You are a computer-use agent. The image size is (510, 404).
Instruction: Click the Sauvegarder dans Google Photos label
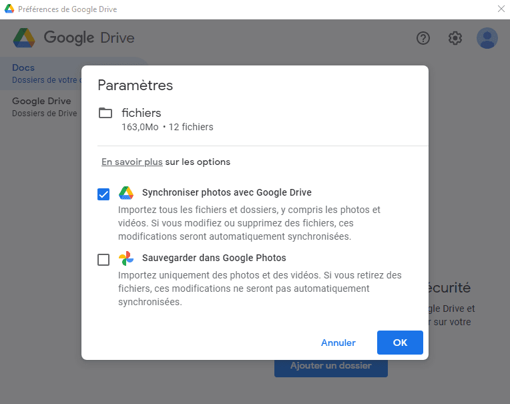pyautogui.click(x=214, y=258)
